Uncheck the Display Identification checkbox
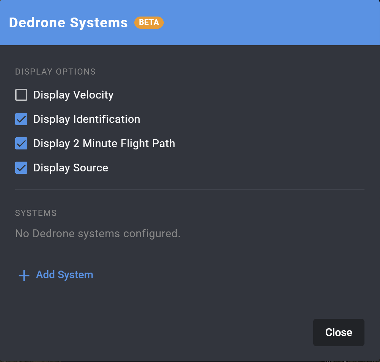This screenshot has height=362, width=380. (21, 119)
